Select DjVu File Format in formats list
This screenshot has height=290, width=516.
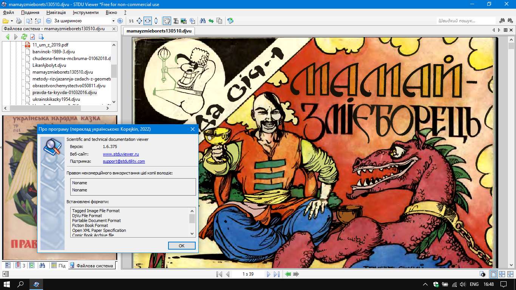(x=87, y=216)
